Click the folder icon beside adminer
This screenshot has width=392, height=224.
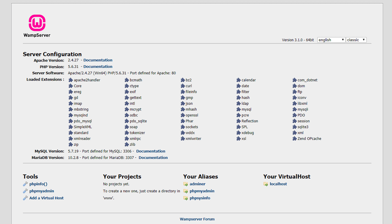(185, 184)
